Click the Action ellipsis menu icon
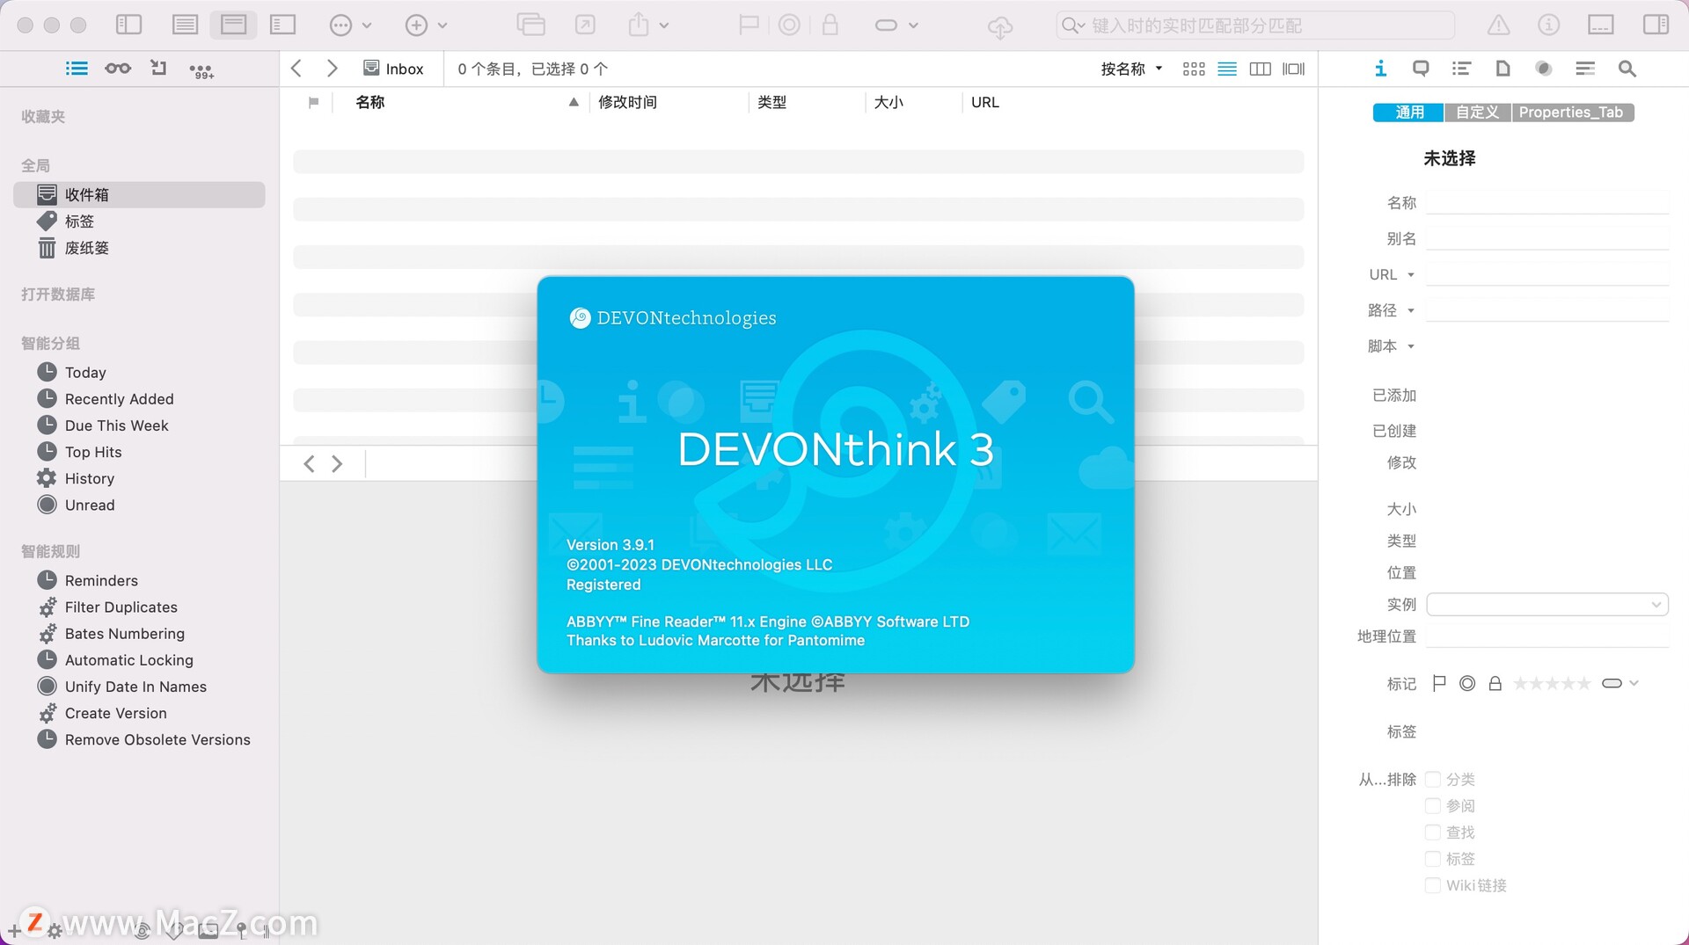Image resolution: width=1689 pixels, height=945 pixels. (x=340, y=25)
